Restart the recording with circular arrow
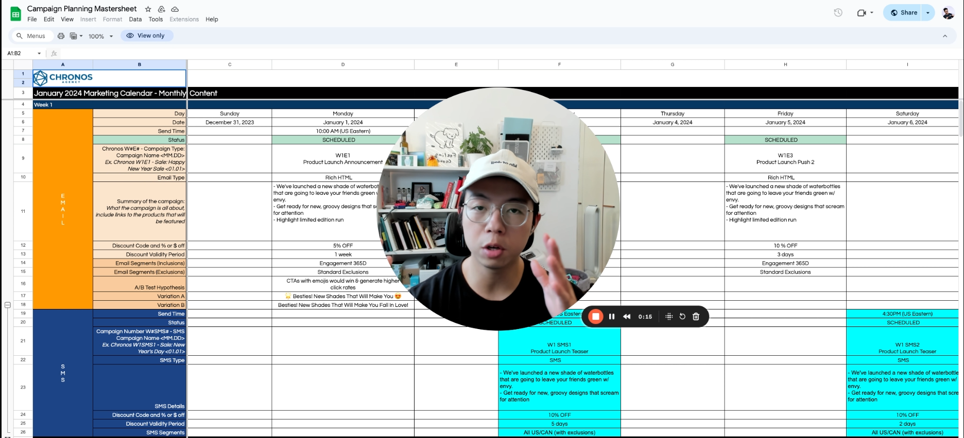The height and width of the screenshot is (438, 964). (x=682, y=317)
